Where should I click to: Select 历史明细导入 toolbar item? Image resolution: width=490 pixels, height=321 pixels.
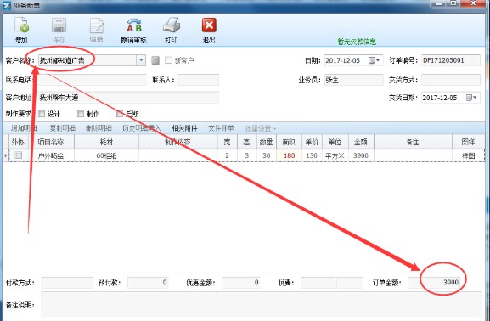(141, 128)
